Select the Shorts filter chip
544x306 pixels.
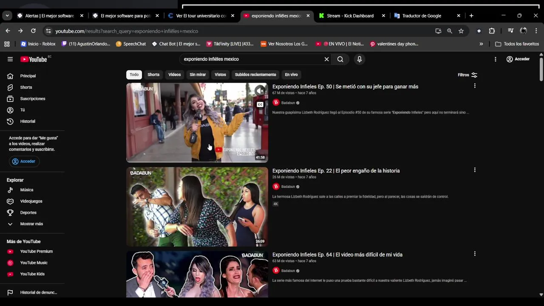pos(153,75)
